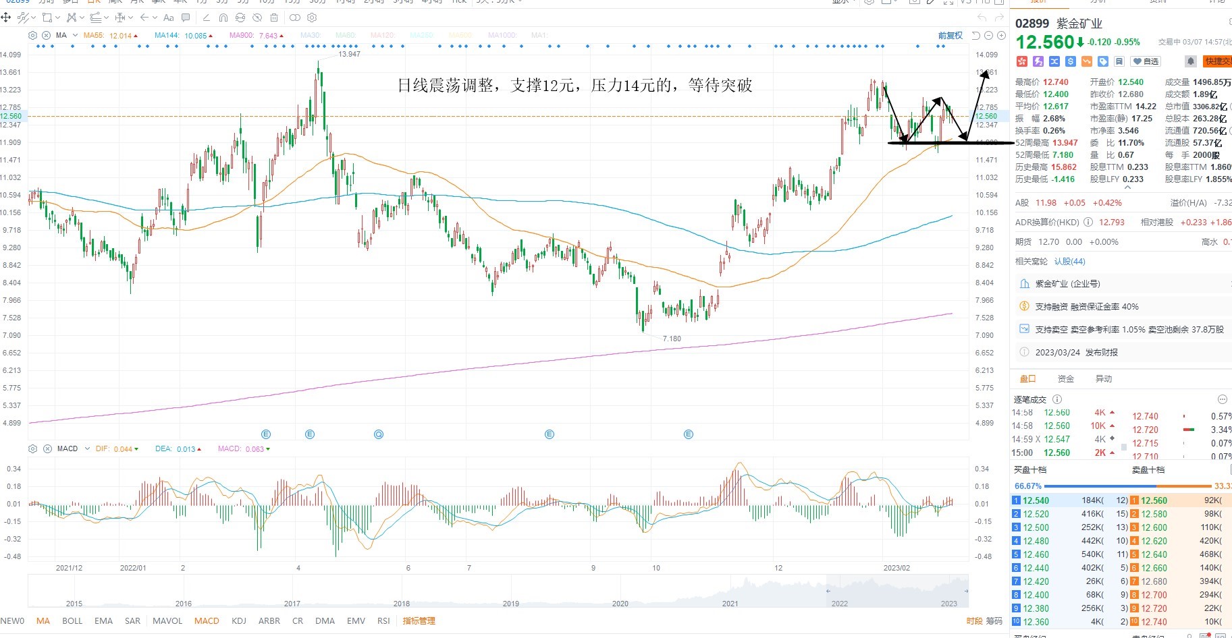Toggle hide all drawings eye icon

point(257,18)
